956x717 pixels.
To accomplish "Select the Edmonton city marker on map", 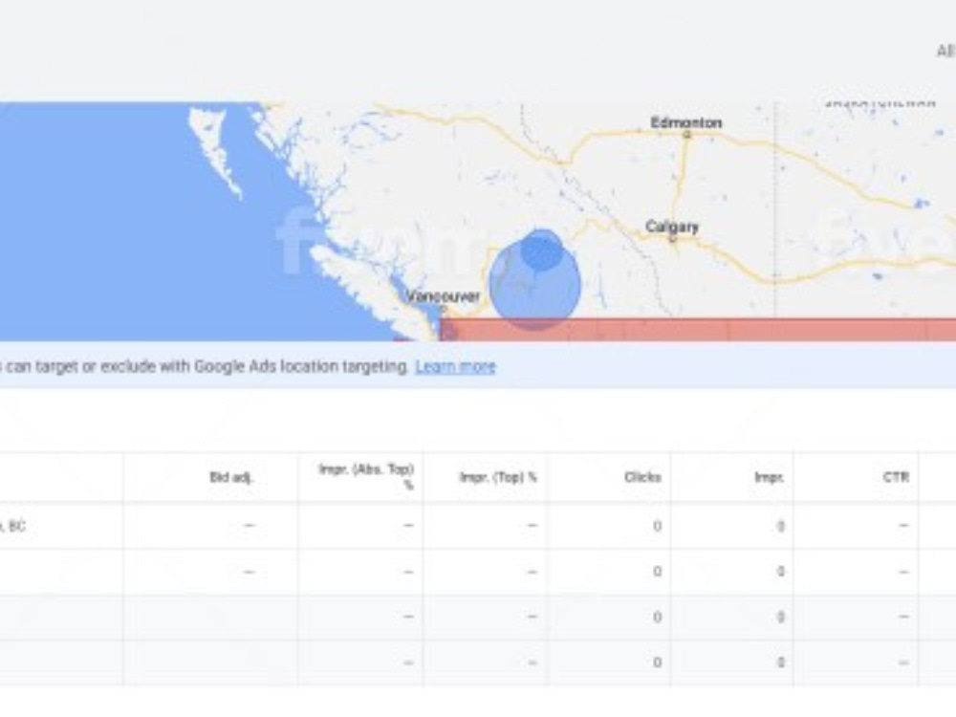I will (687, 136).
